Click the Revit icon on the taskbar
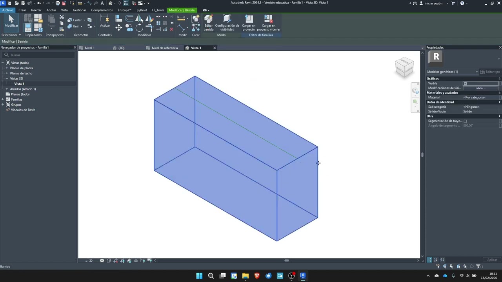Viewport: 502px width, 282px height. pos(303,276)
